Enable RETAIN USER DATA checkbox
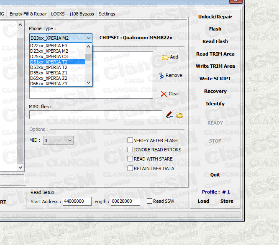Viewport: 279px width, 245px height. tap(130, 168)
